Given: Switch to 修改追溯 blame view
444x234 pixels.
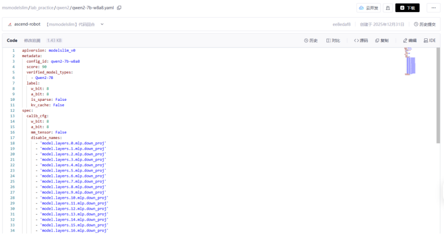Looking at the screenshot, I should (32, 41).
